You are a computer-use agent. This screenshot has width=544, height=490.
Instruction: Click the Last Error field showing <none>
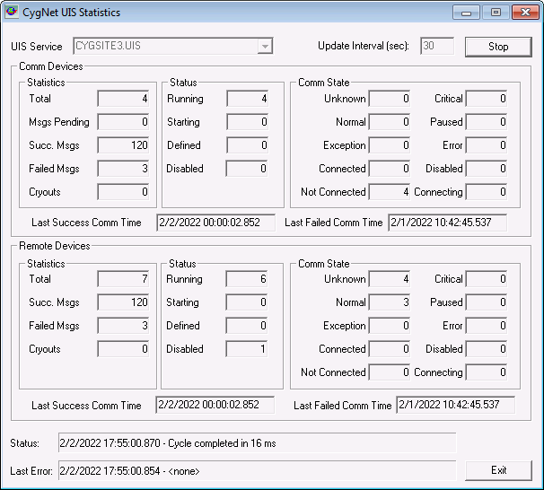pyautogui.click(x=257, y=470)
